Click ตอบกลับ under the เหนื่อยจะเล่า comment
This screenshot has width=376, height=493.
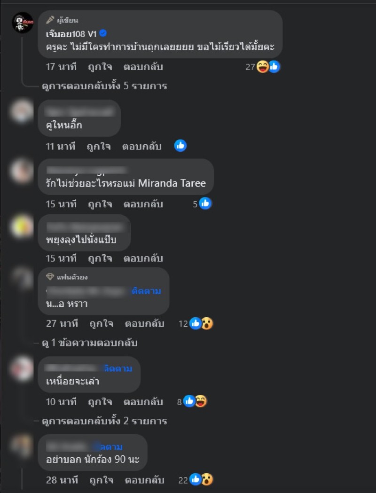[x=143, y=401]
